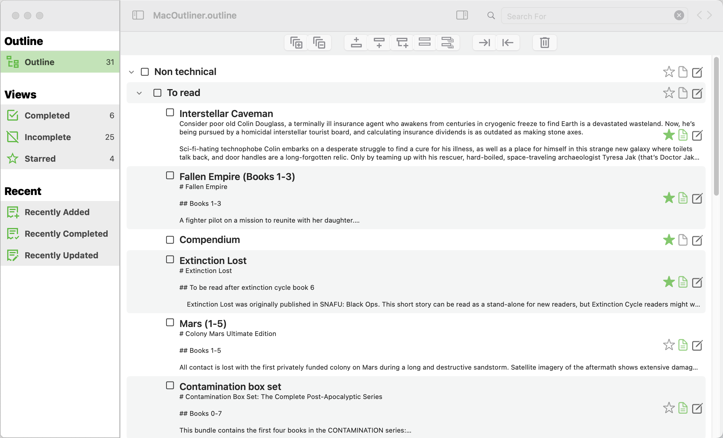Star the Non technical item
Image resolution: width=723 pixels, height=438 pixels.
[669, 72]
